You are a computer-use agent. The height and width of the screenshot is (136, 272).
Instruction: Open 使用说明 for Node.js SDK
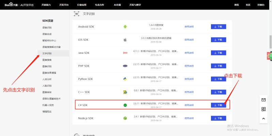coord(189,118)
